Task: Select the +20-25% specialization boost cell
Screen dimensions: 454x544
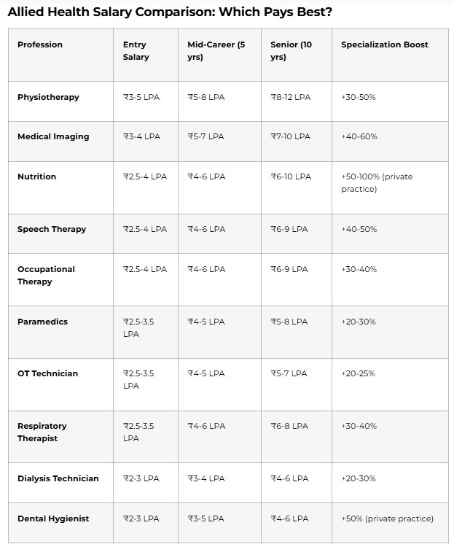Action: tap(358, 374)
